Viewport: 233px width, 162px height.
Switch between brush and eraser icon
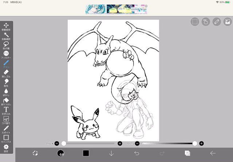click(x=35, y=153)
